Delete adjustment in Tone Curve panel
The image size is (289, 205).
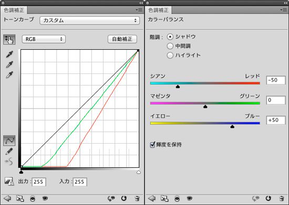[137, 199]
